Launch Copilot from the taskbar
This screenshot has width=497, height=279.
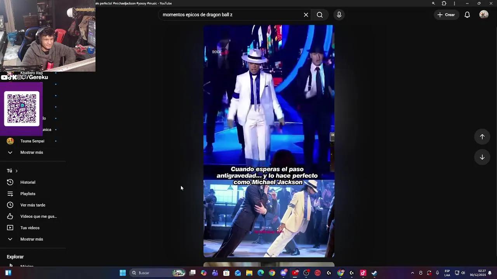pos(203,273)
